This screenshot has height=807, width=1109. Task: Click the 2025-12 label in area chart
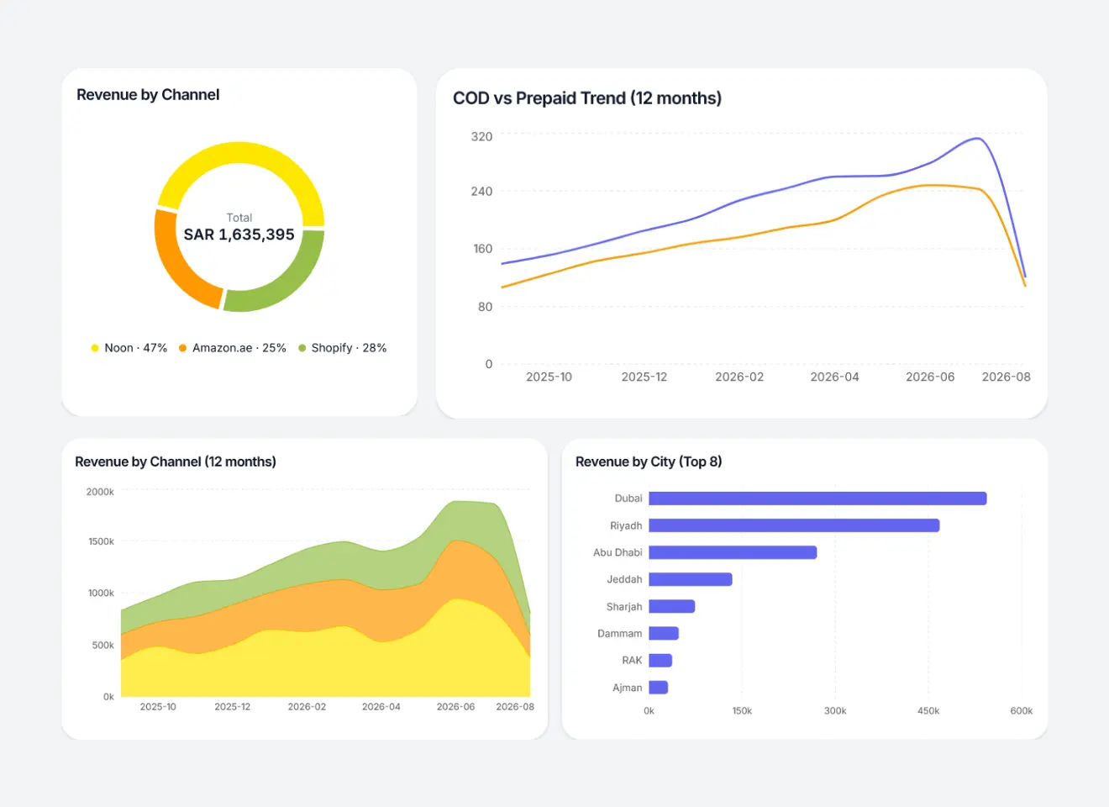[232, 706]
